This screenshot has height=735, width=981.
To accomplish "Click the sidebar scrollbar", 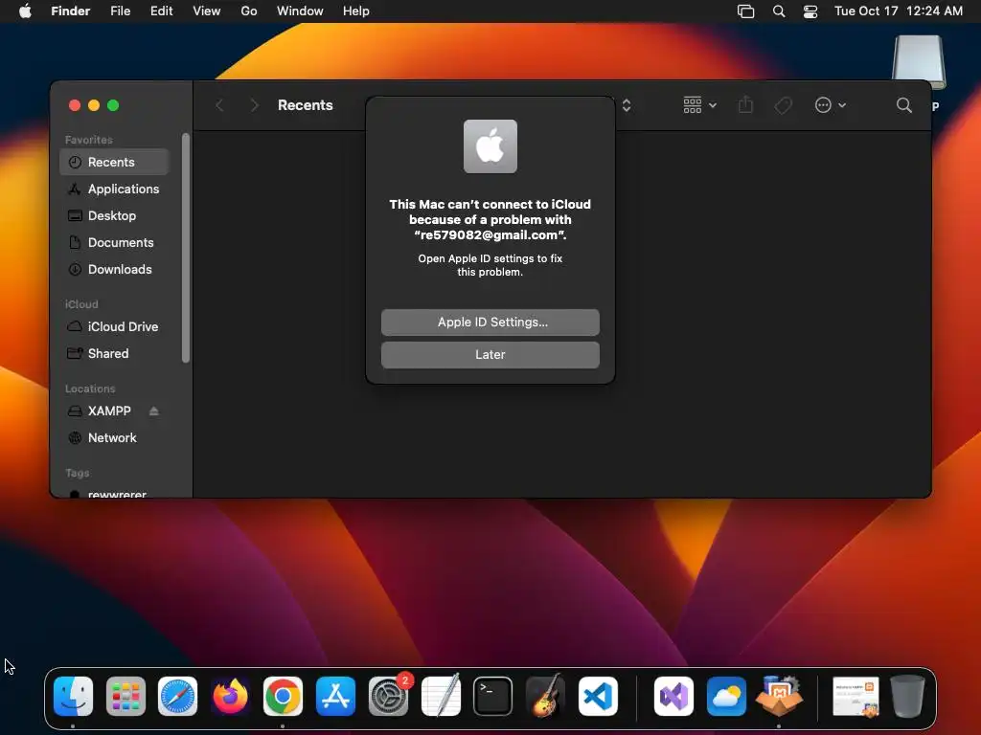I will (185, 248).
